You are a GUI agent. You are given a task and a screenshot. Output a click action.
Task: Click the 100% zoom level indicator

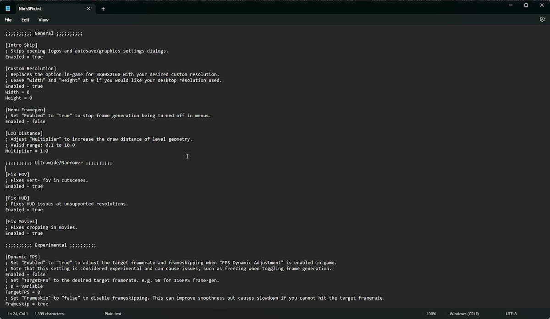[x=431, y=314]
